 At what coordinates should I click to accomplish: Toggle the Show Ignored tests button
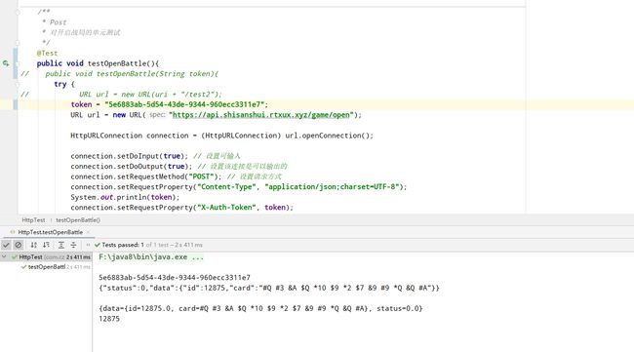click(19, 245)
